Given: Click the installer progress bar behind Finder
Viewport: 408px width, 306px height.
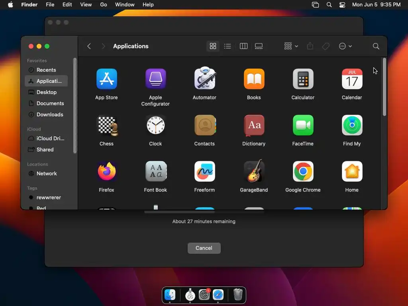Looking at the screenshot, I should tap(204, 212).
